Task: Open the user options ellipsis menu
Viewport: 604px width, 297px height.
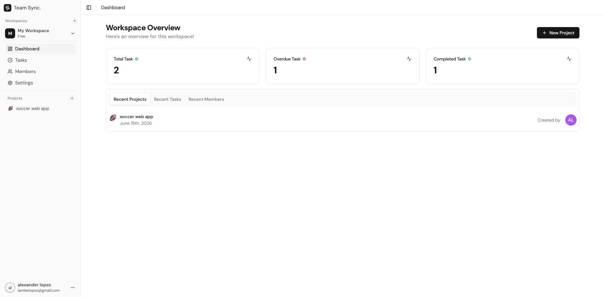Action: (73, 288)
